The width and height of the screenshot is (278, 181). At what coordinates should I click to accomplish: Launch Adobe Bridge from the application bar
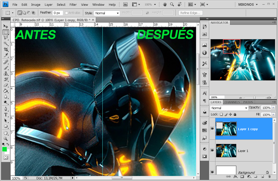[x=125, y=4]
